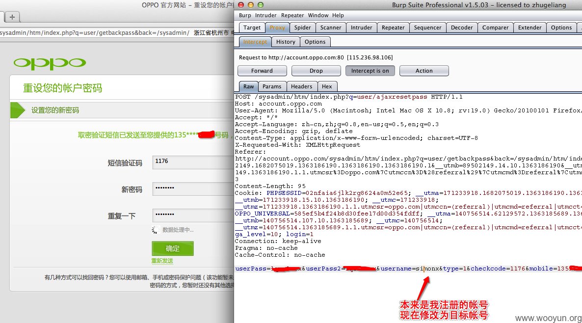Open a new browser tab with plus button
582x323 pixels.
(x=12, y=17)
